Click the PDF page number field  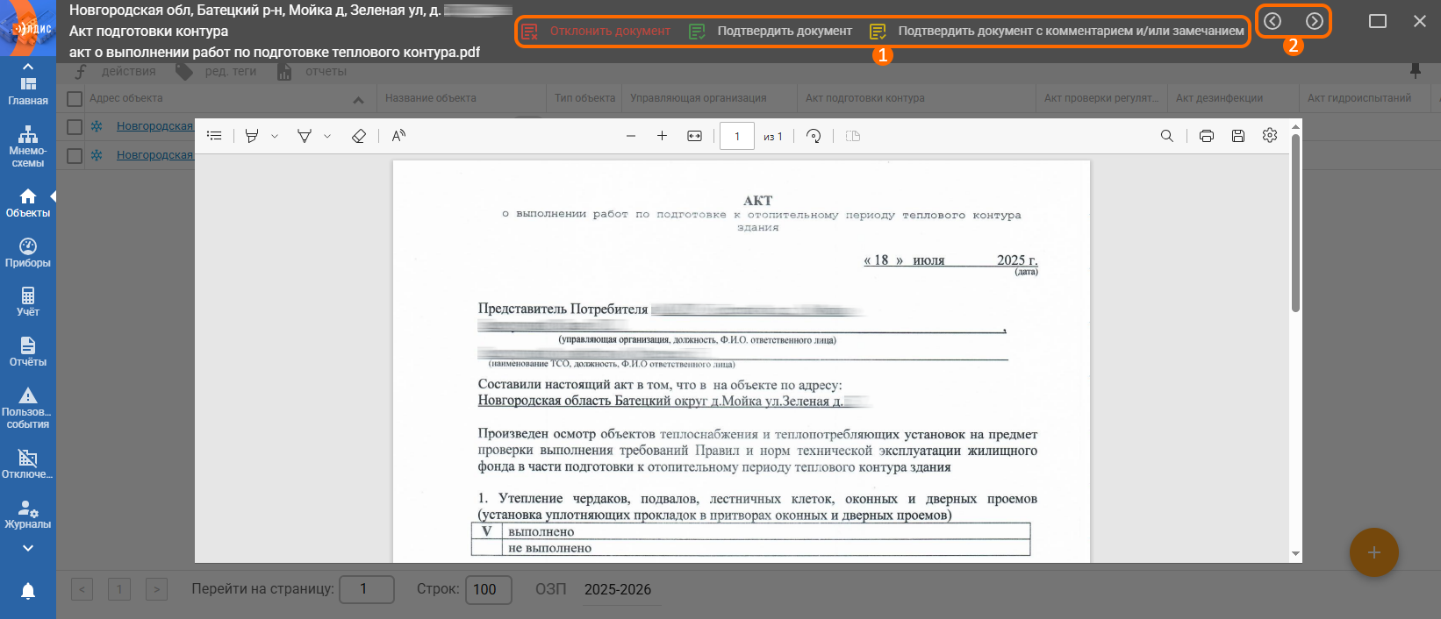click(x=737, y=136)
